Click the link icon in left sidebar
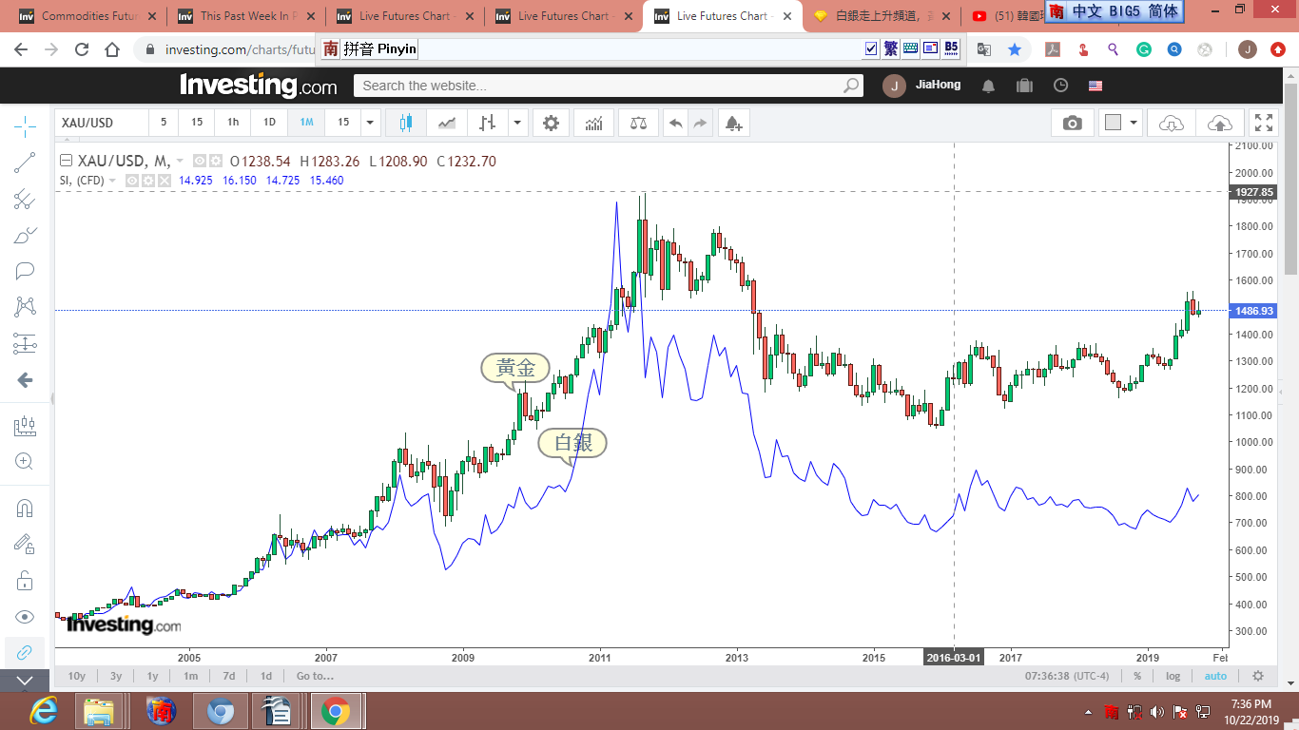The height and width of the screenshot is (730, 1299). [25, 652]
